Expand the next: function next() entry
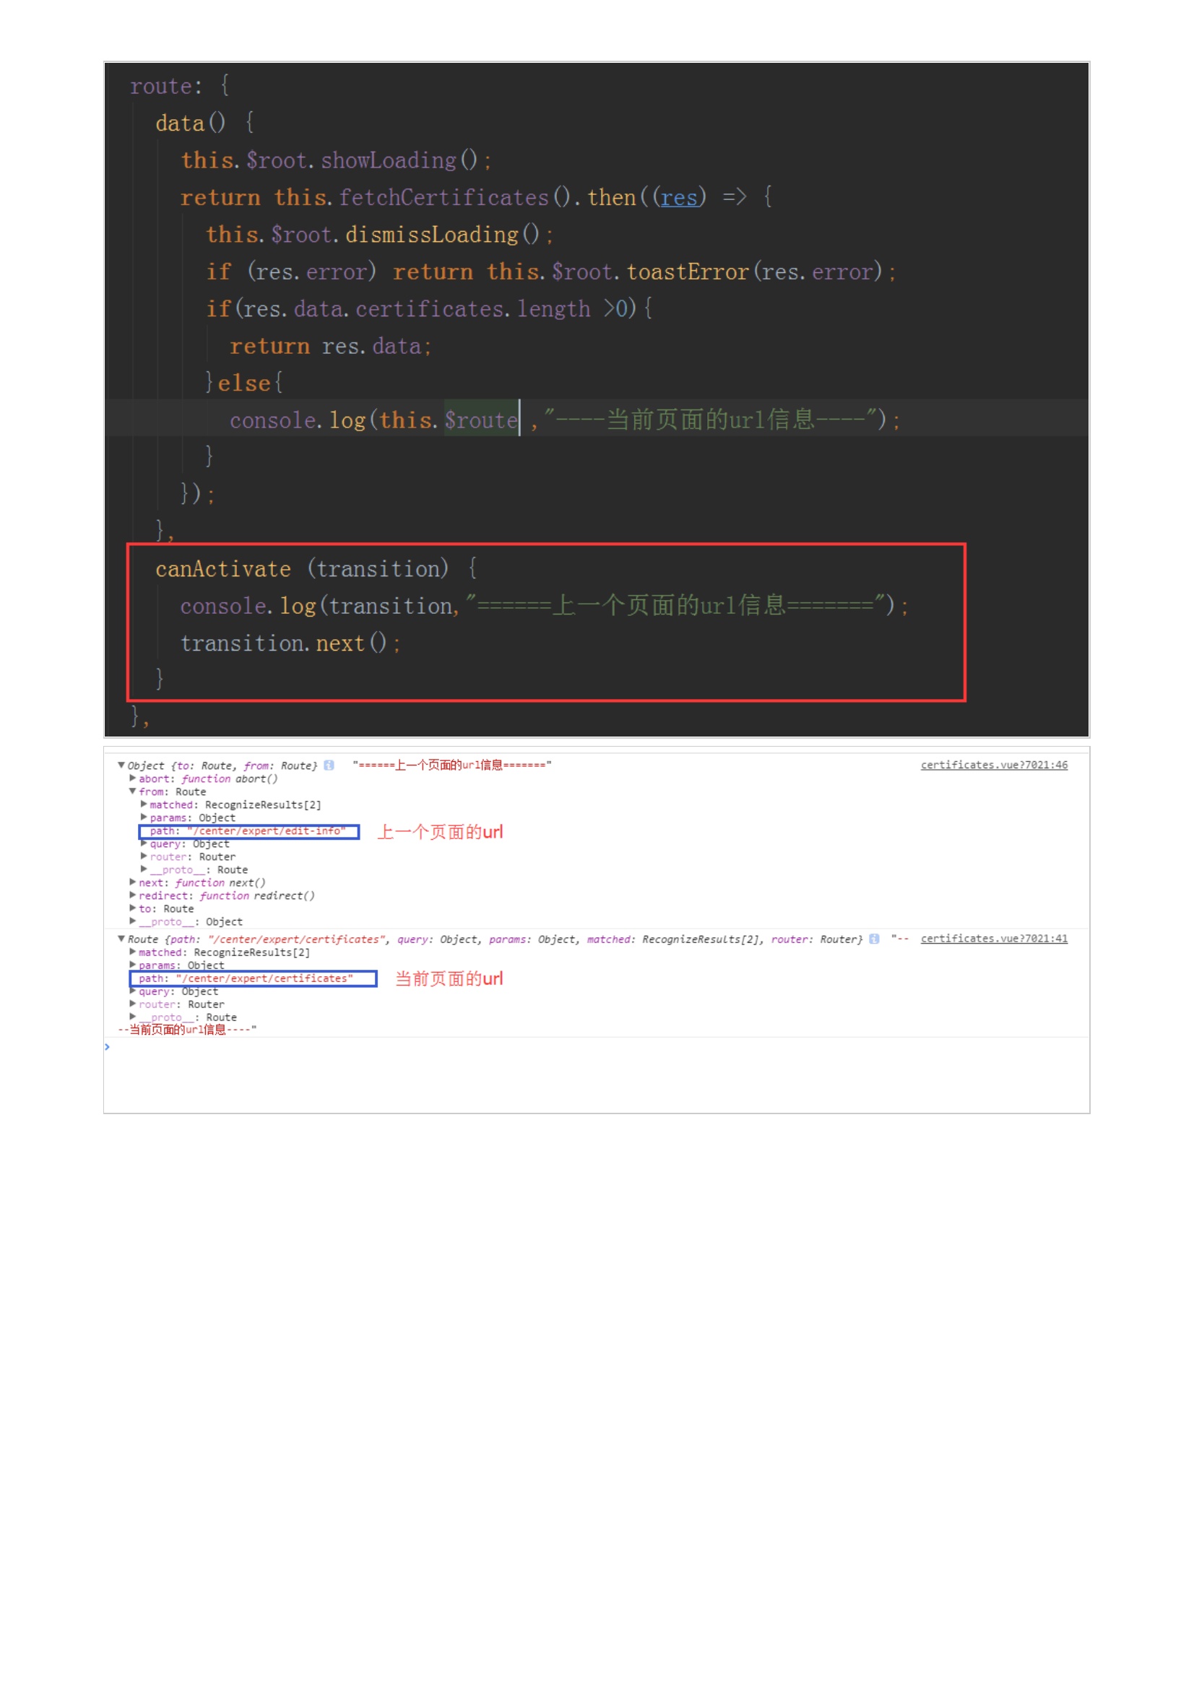 [132, 882]
